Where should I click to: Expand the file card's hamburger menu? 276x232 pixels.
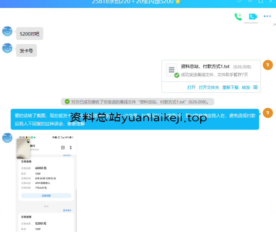pyautogui.click(x=255, y=87)
